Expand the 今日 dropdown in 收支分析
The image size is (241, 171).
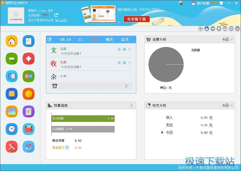click(227, 106)
